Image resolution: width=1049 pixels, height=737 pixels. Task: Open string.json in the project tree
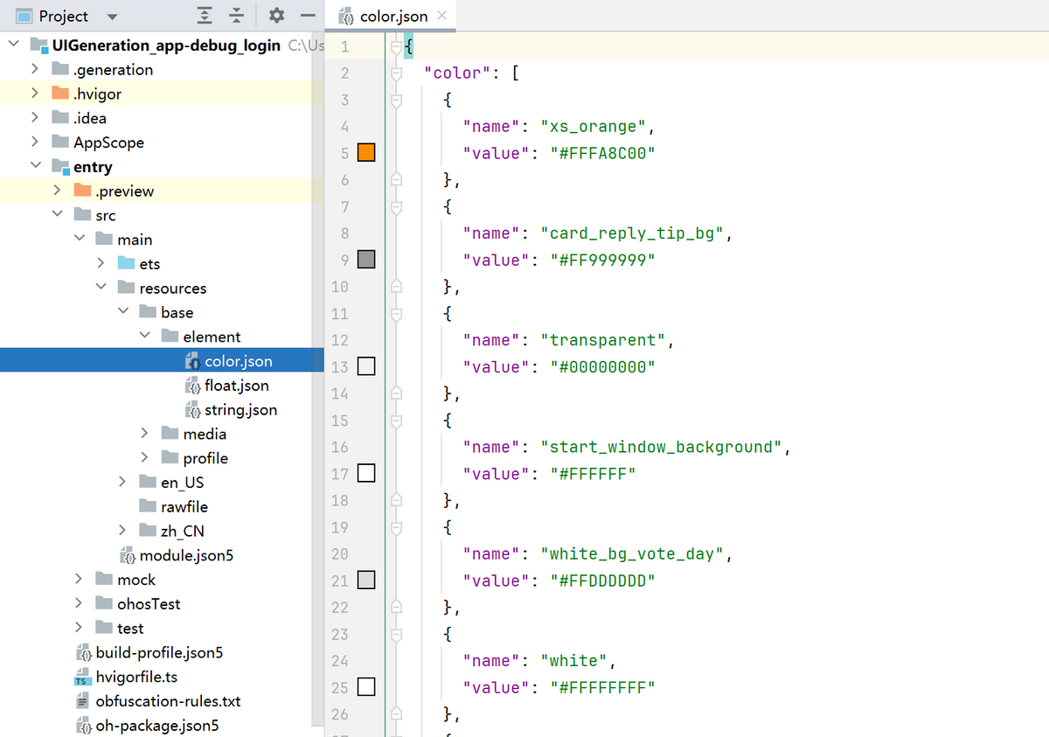tap(240, 410)
